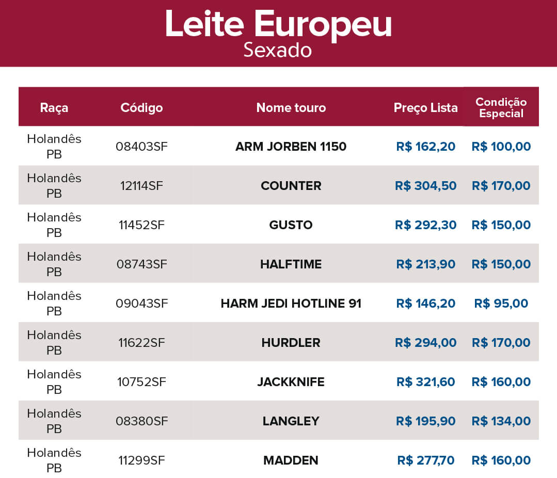Select the "Código" column header
Image resolution: width=557 pixels, height=478 pixels.
pos(141,107)
